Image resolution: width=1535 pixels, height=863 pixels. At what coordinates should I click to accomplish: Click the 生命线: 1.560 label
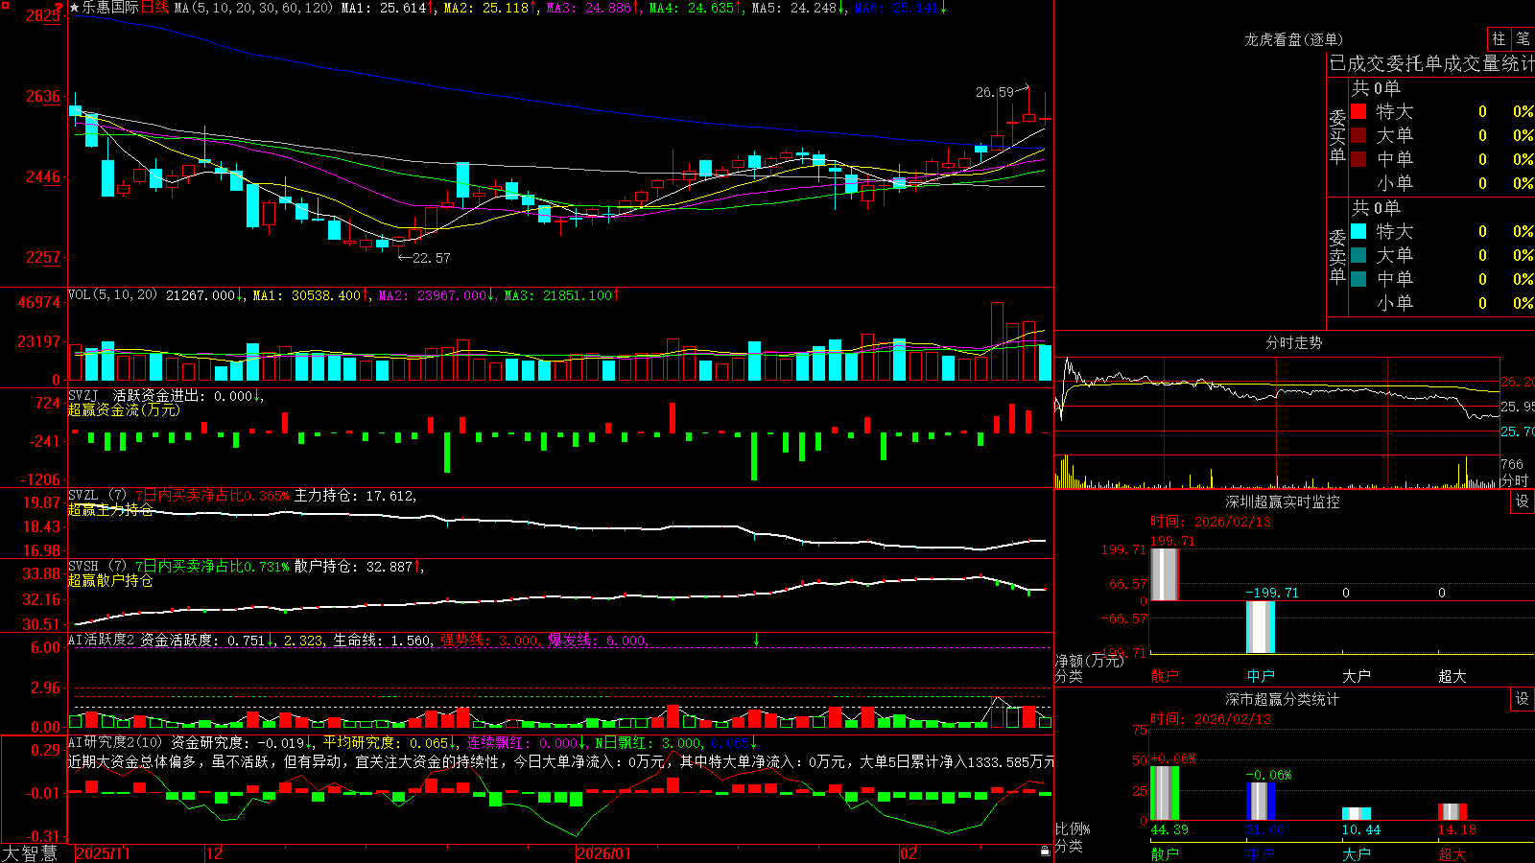coord(382,641)
